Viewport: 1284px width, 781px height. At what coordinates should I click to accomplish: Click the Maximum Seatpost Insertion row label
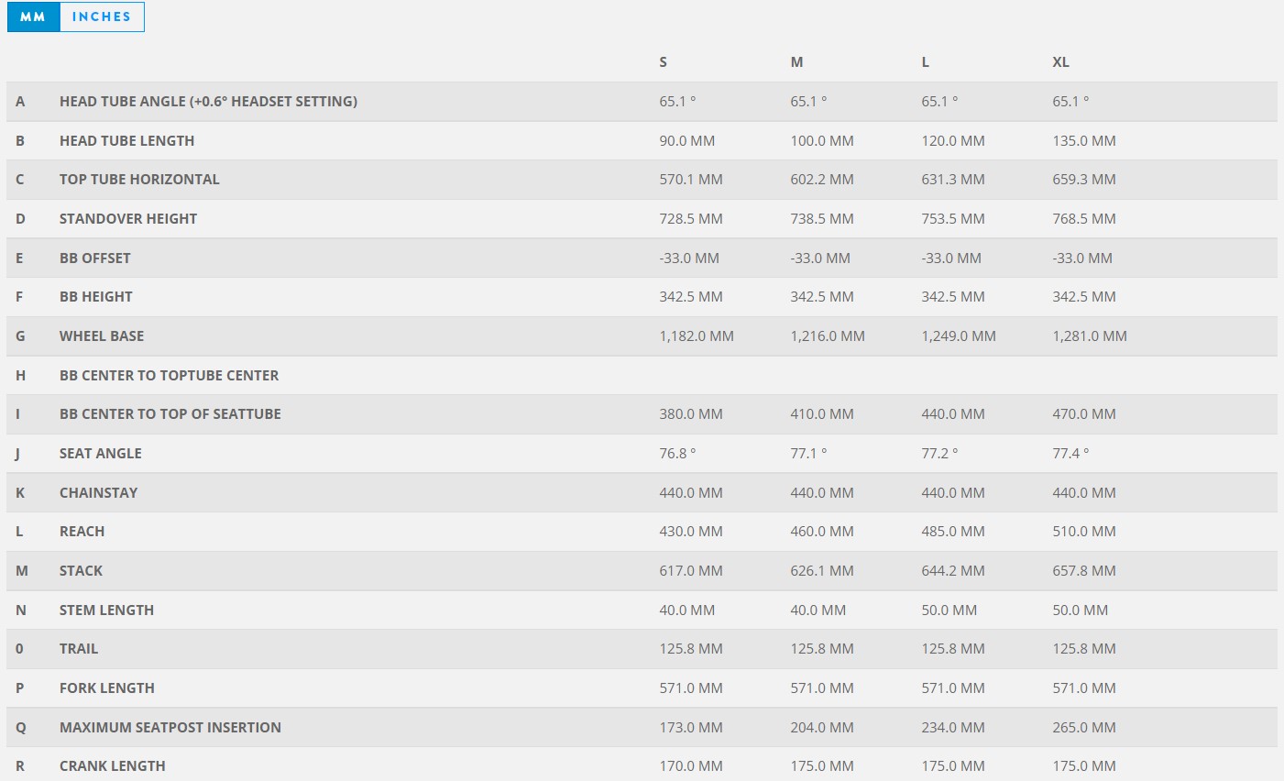point(170,728)
